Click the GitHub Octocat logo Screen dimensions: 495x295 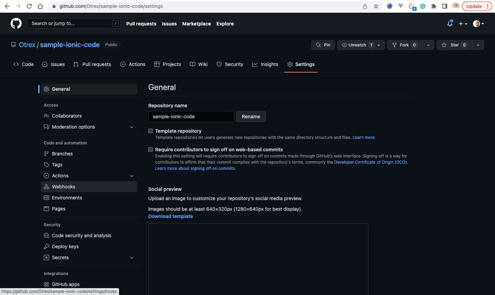(x=16, y=23)
